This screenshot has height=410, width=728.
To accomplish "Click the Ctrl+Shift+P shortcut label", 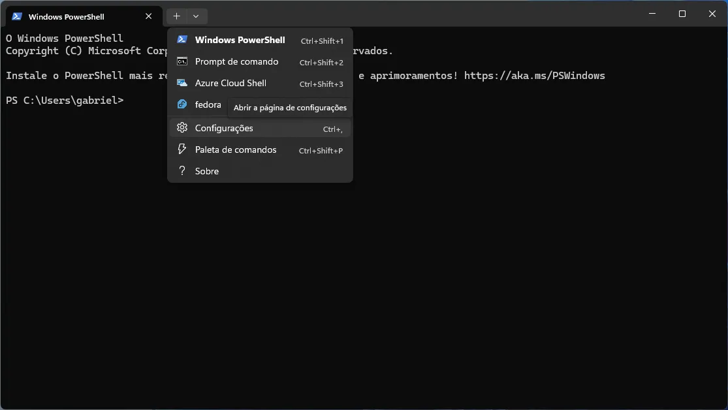I will point(321,150).
